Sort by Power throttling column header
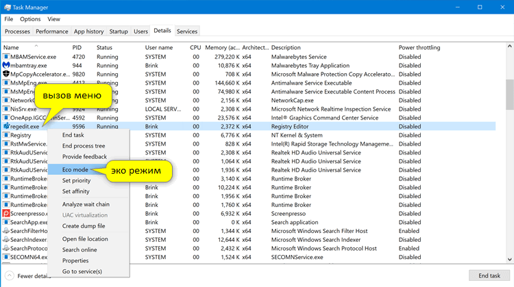This screenshot has height=287, width=514. click(419, 47)
